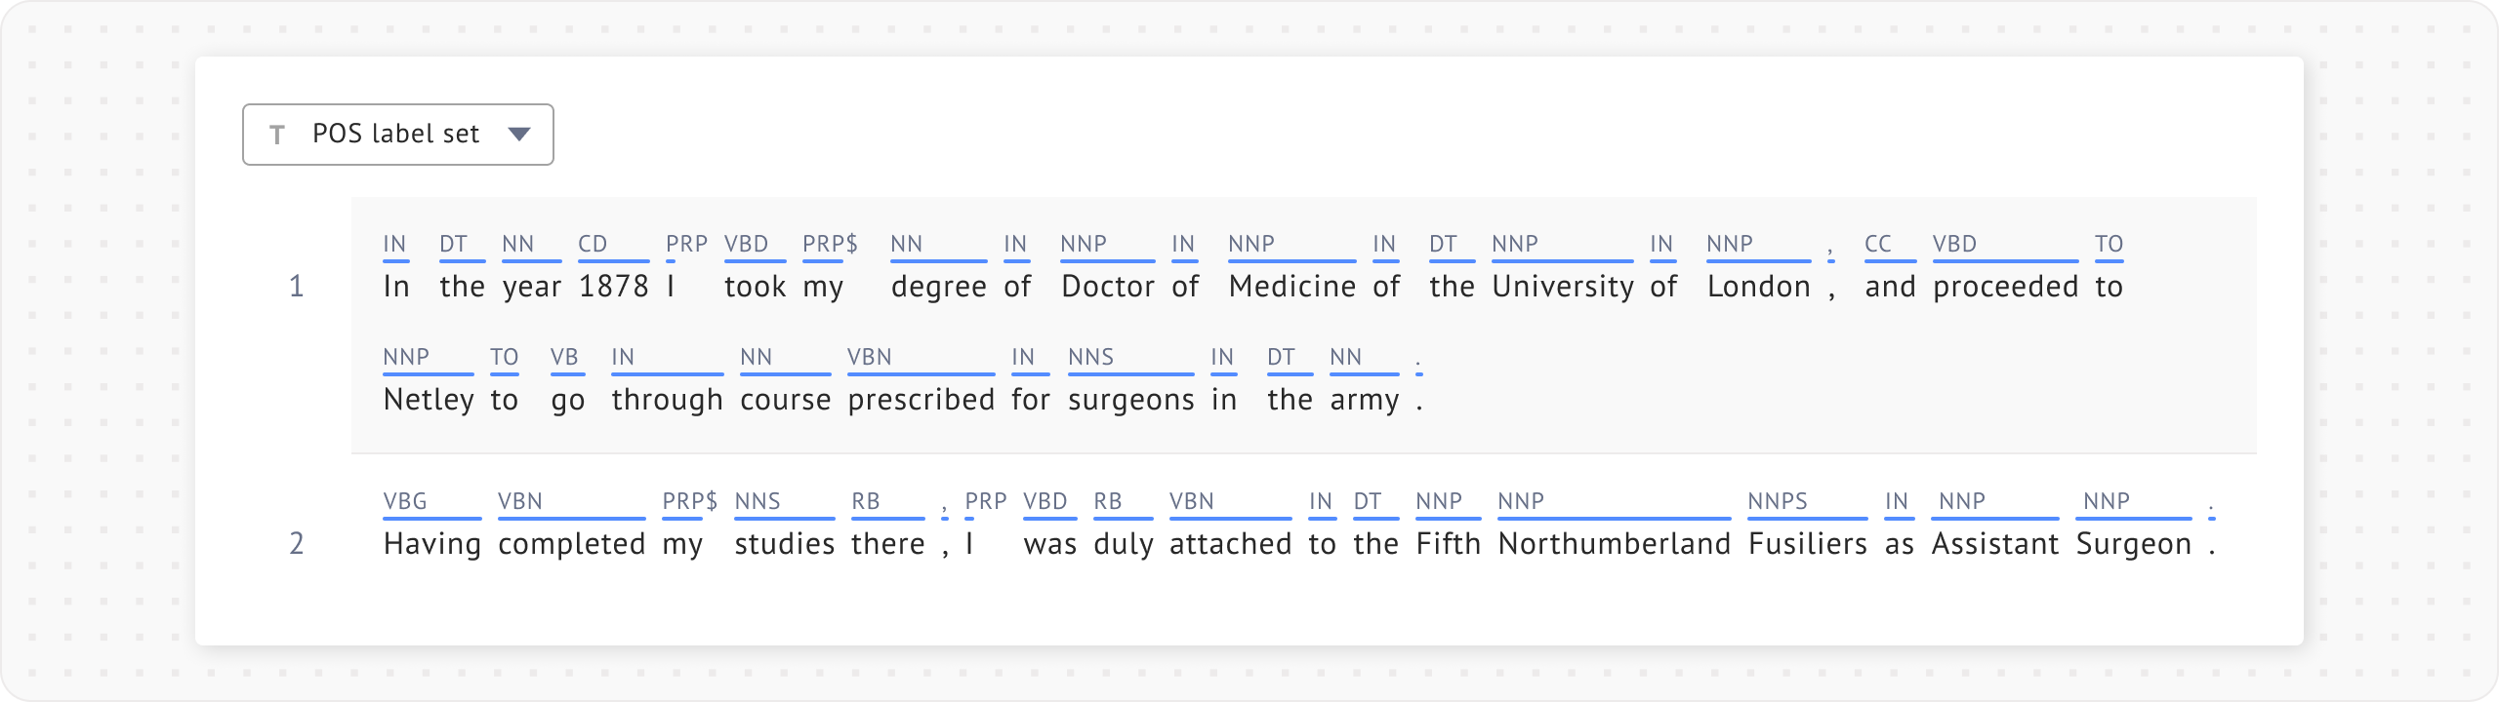Click the NNP label above 'Netley'

(406, 357)
